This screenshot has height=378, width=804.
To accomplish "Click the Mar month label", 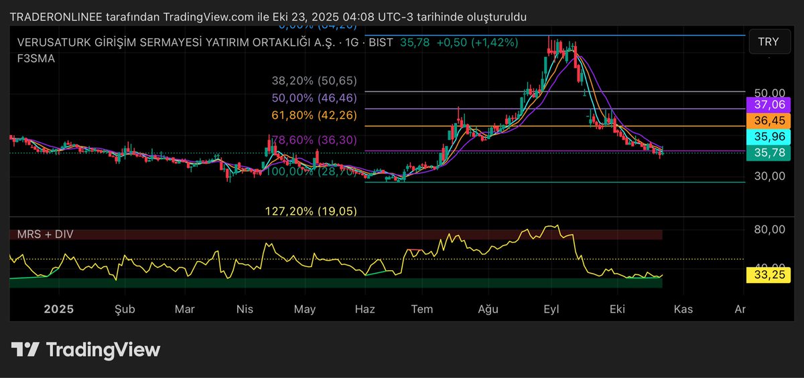I will click(184, 309).
